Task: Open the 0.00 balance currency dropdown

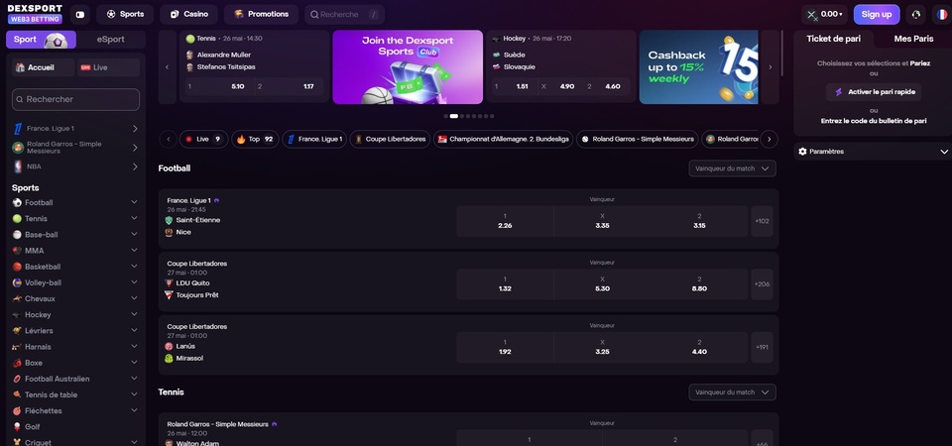Action: (824, 14)
